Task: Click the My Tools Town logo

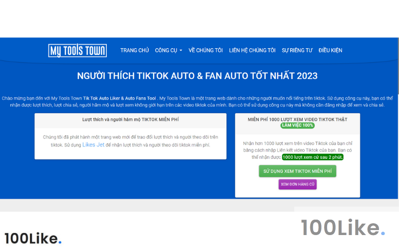Action: [x=77, y=50]
